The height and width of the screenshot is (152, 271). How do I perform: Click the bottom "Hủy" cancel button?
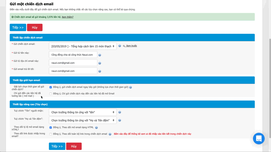point(74,147)
